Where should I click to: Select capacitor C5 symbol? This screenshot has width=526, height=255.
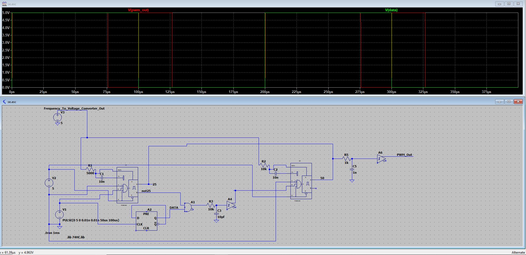[x=352, y=170]
